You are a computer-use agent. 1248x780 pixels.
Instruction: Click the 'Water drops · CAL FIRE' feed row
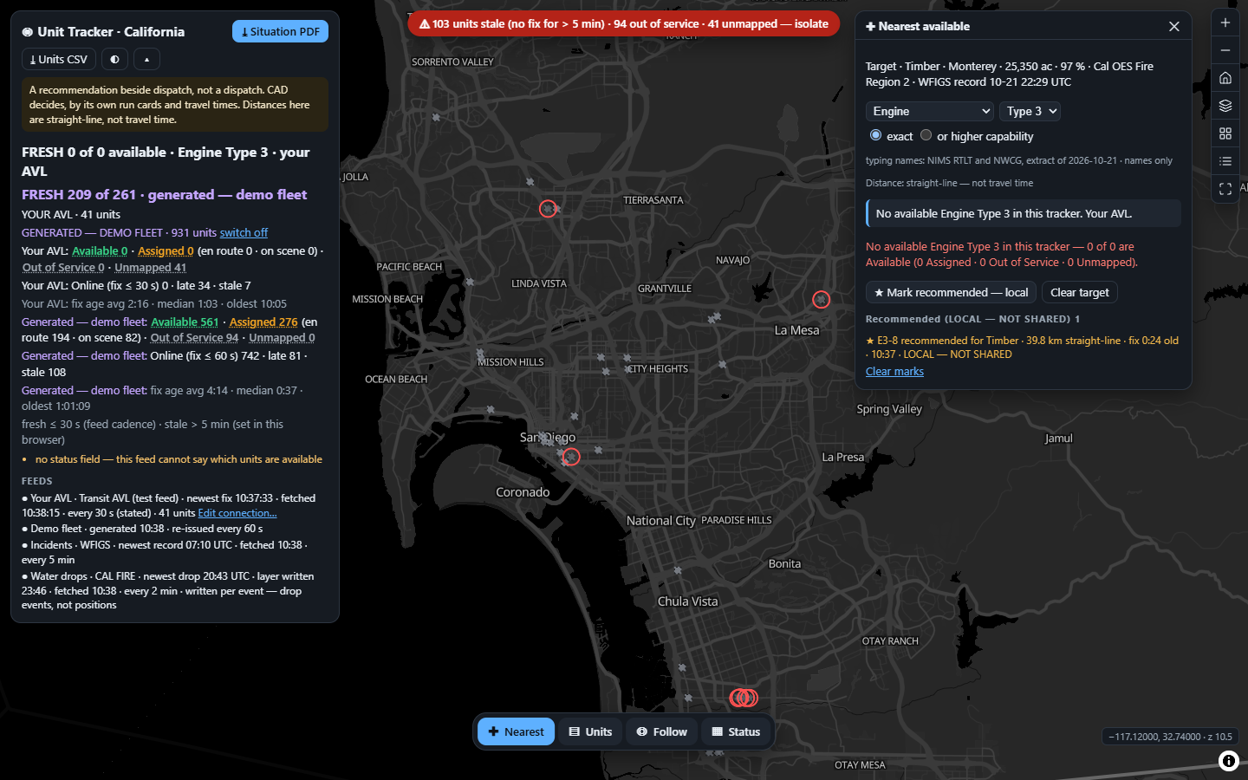[x=168, y=590]
